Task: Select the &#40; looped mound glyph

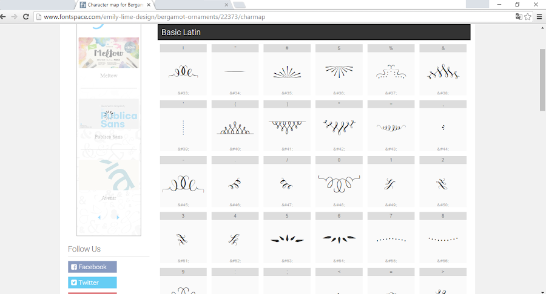Action: 235,128
